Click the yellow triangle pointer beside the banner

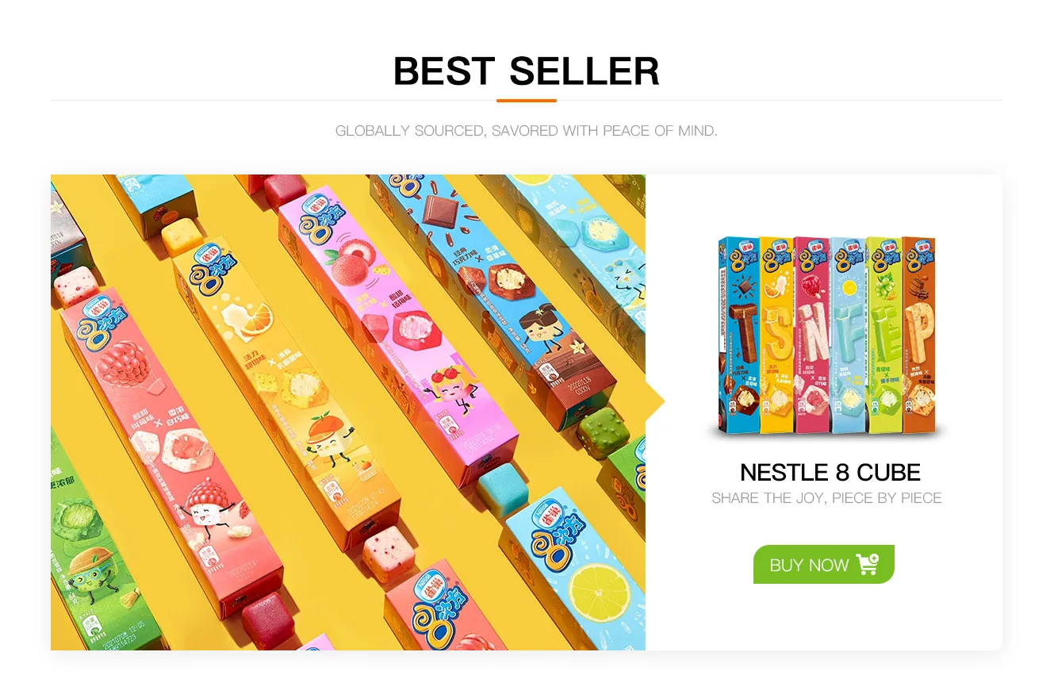click(x=655, y=402)
